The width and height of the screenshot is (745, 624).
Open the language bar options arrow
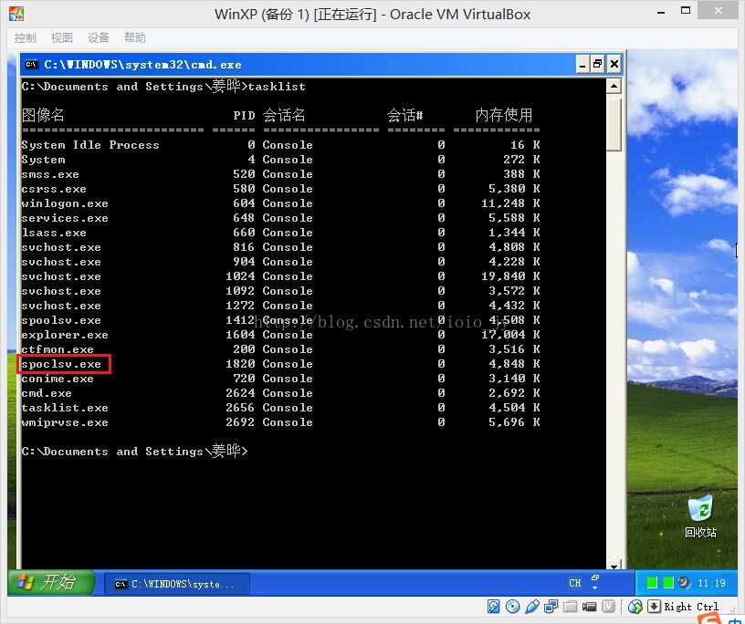[595, 588]
